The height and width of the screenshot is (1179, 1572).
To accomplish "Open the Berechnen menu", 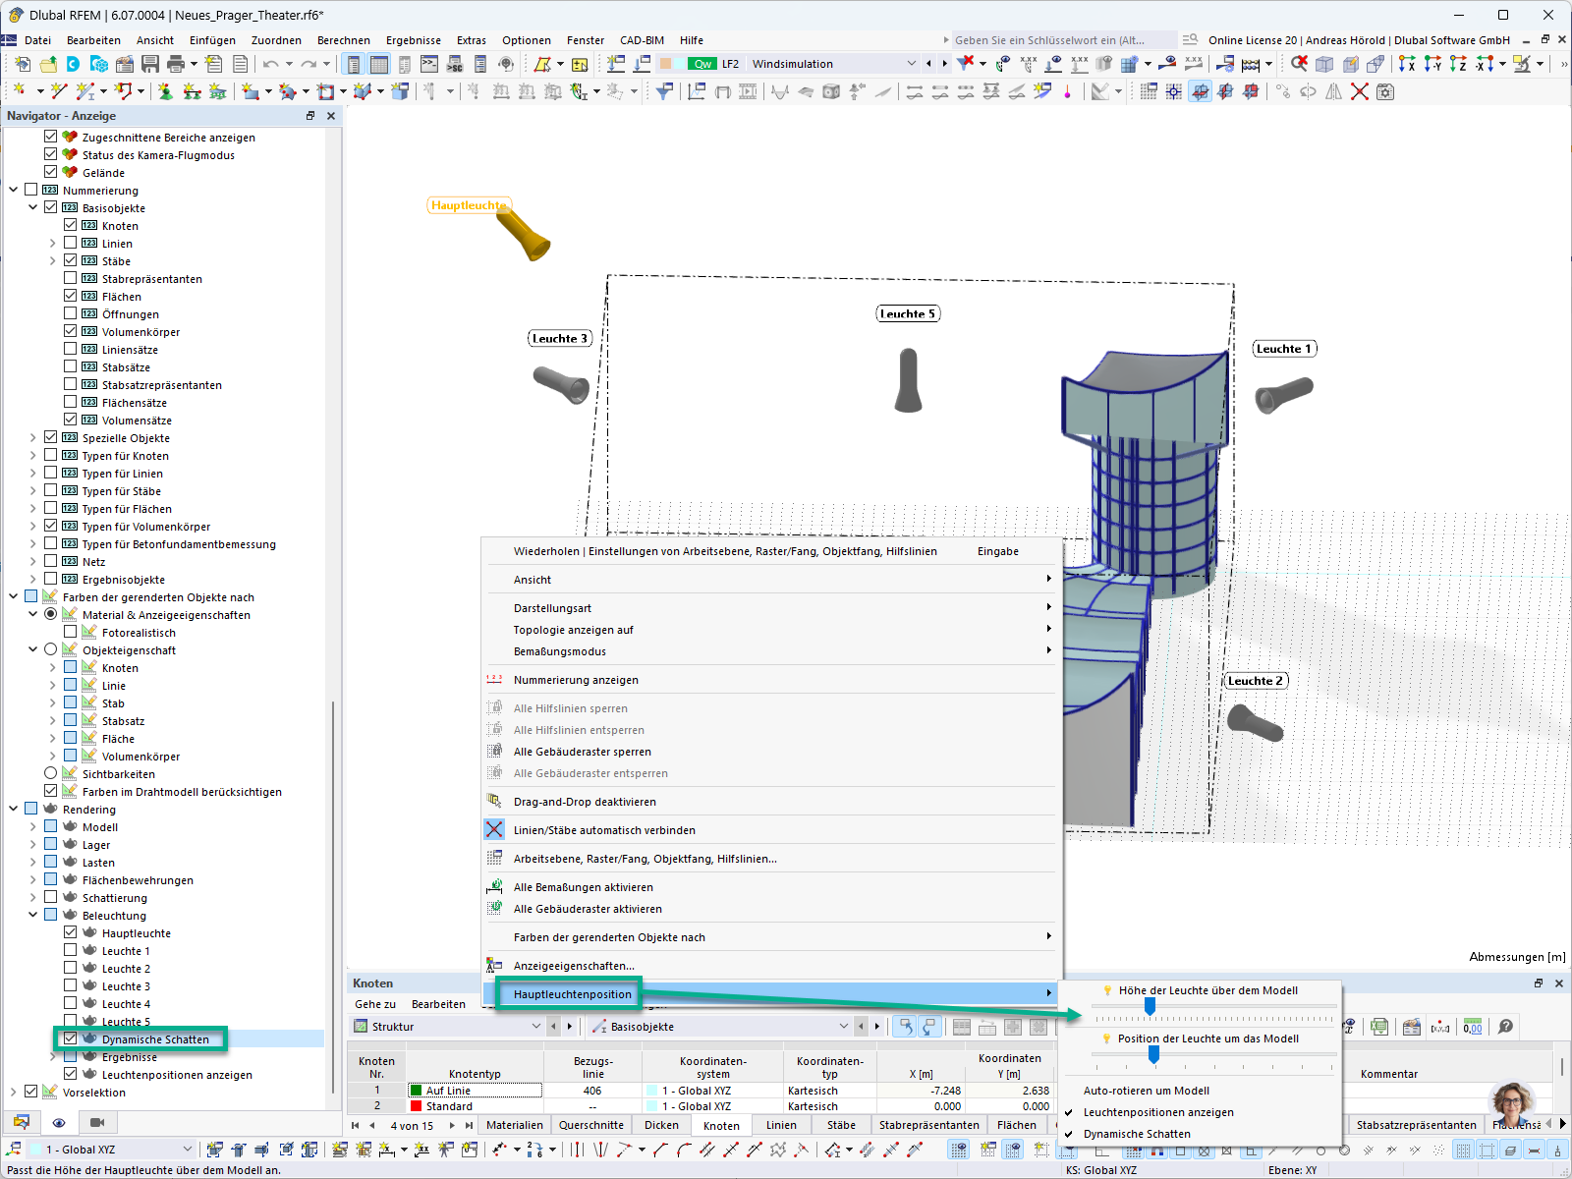I will [x=343, y=40].
